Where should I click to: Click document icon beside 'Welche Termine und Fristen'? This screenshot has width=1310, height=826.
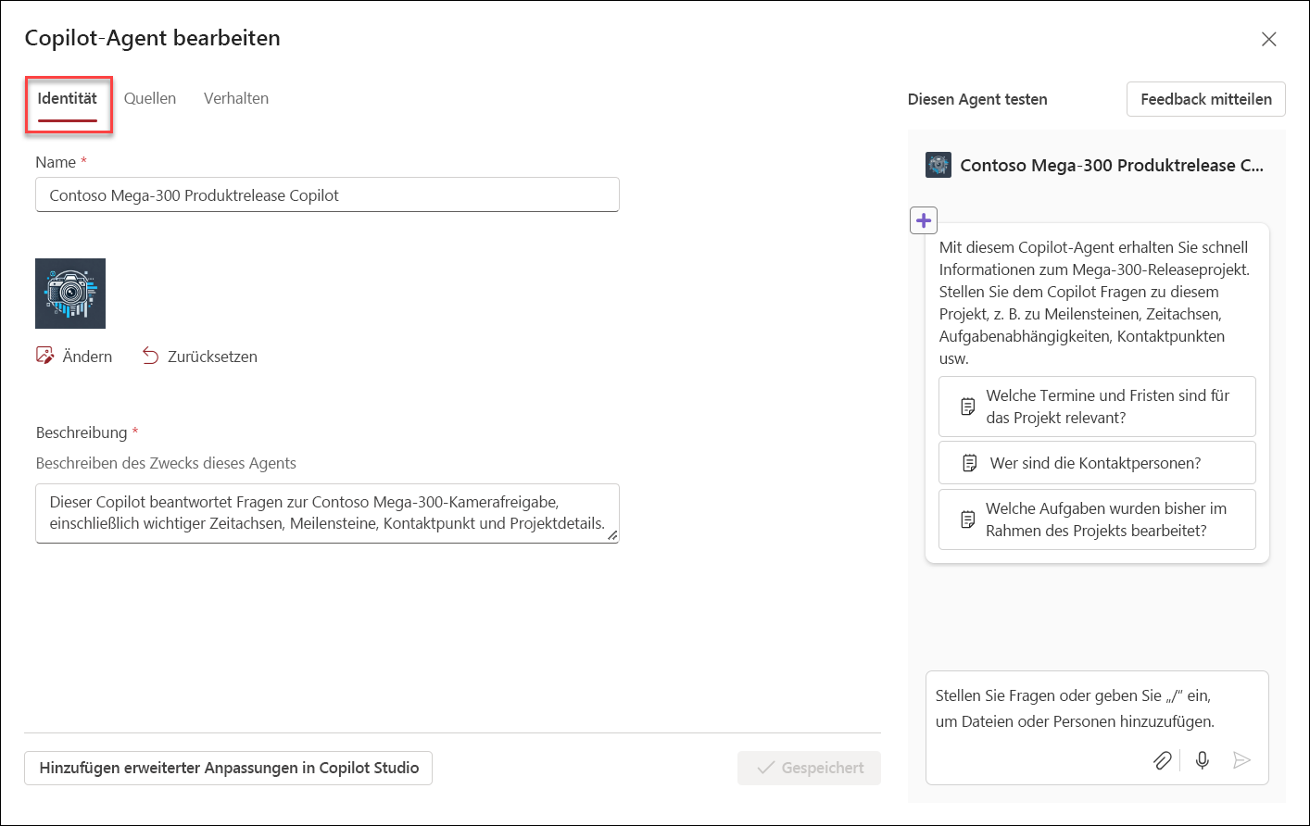967,407
